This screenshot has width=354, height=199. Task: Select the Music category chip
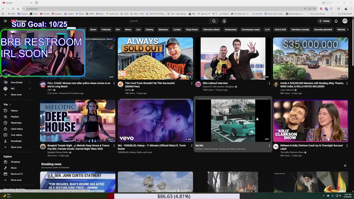click(x=93, y=30)
